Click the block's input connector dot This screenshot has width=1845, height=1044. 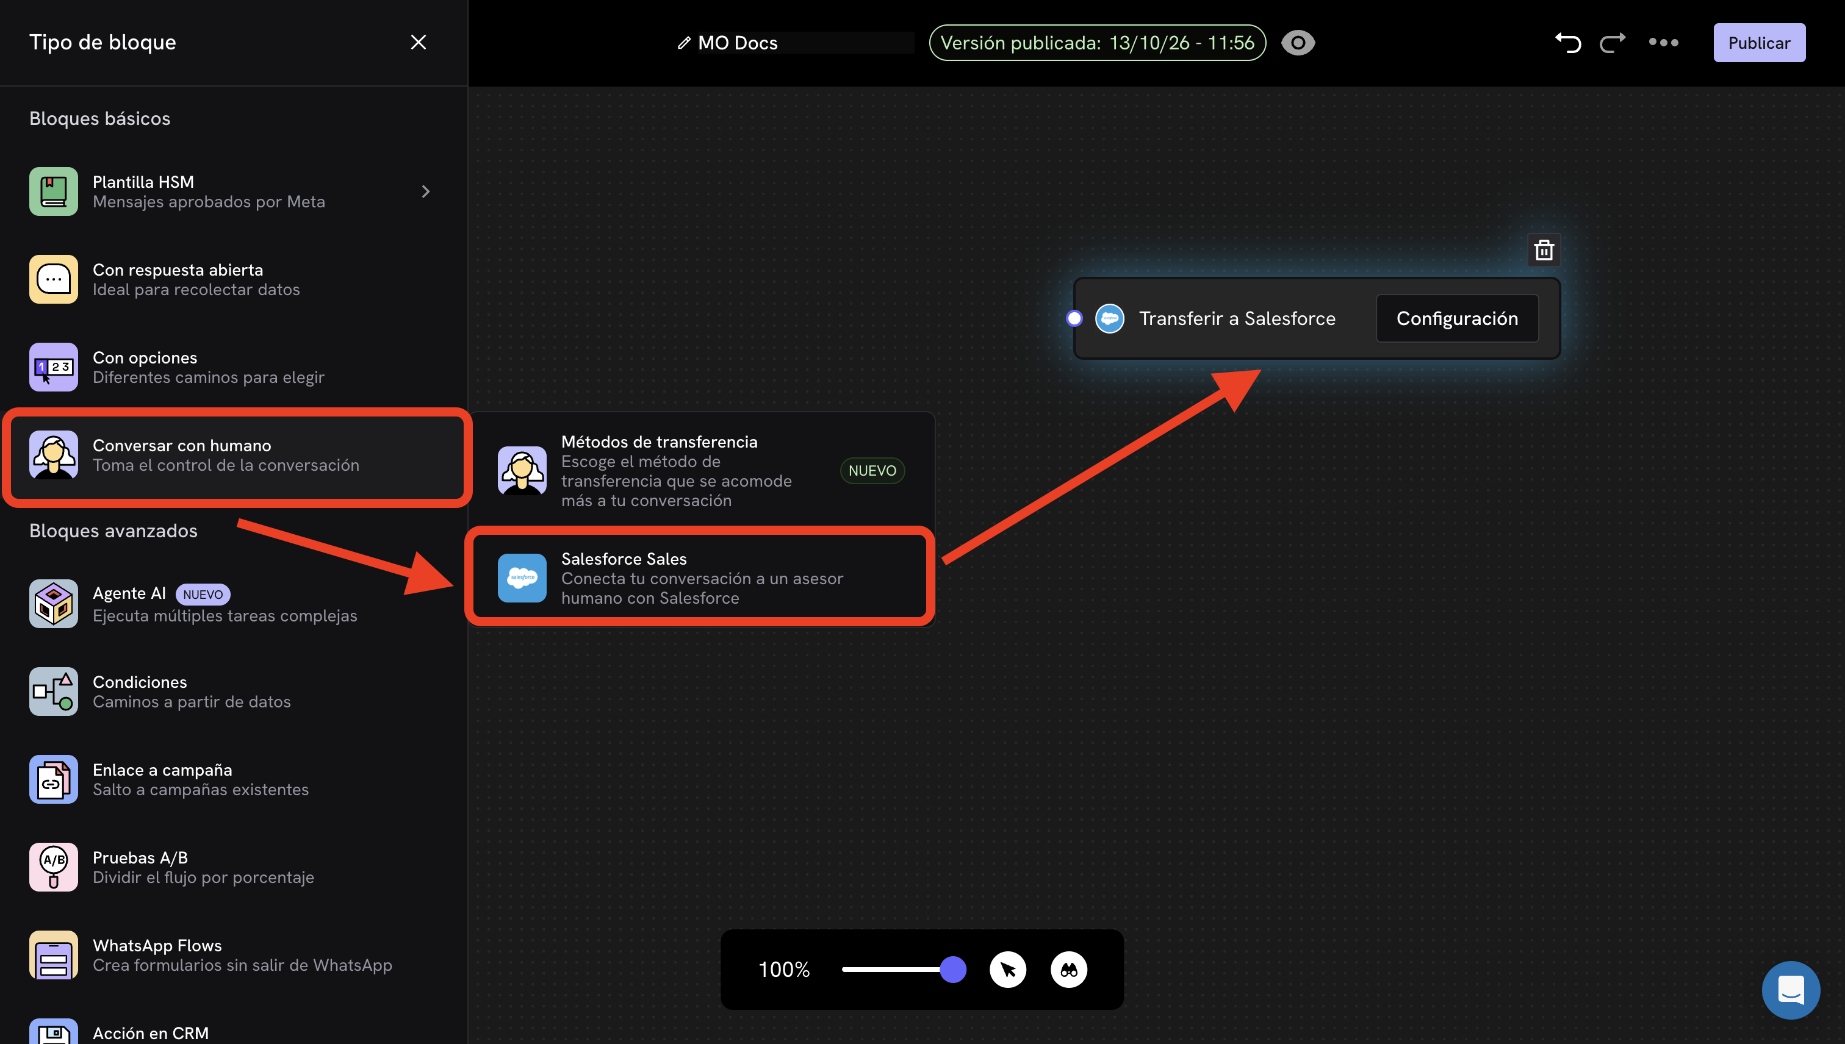click(1074, 318)
